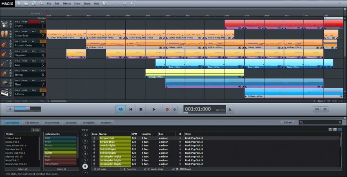This screenshot has height=177, width=347.
Task: Select the All loops radio button
Action: (x=95, y=169)
